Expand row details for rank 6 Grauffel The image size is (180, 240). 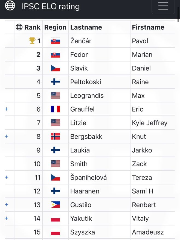[x=7, y=109]
